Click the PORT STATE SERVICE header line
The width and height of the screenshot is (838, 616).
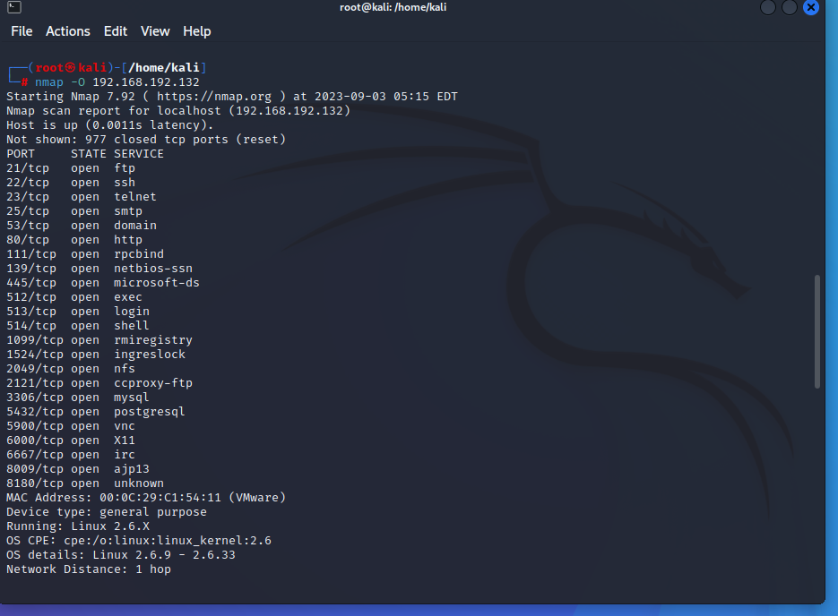[85, 154]
